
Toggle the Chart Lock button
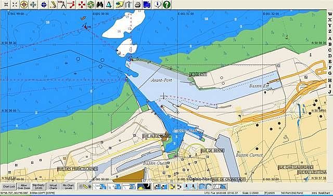[9, 187]
